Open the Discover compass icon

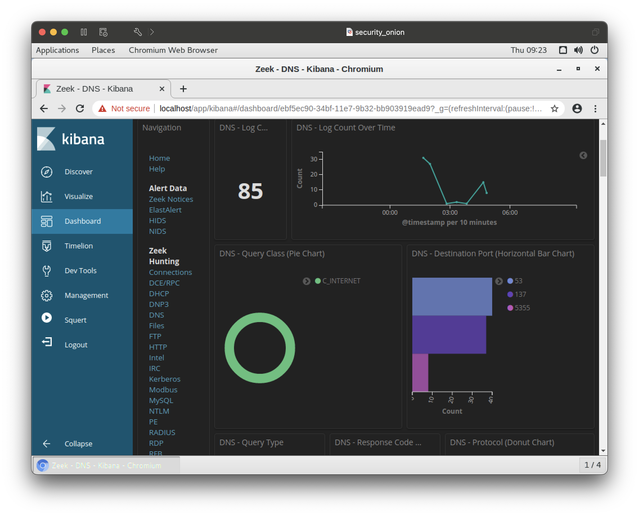click(x=47, y=172)
